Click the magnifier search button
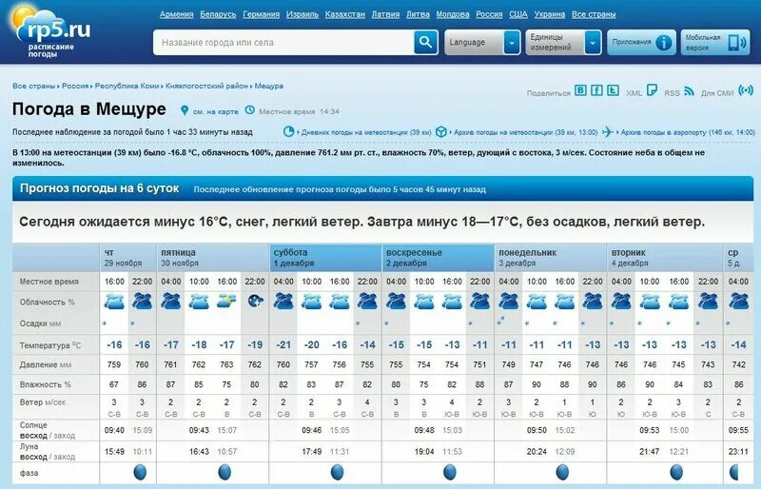This screenshot has width=761, height=489. [x=425, y=42]
